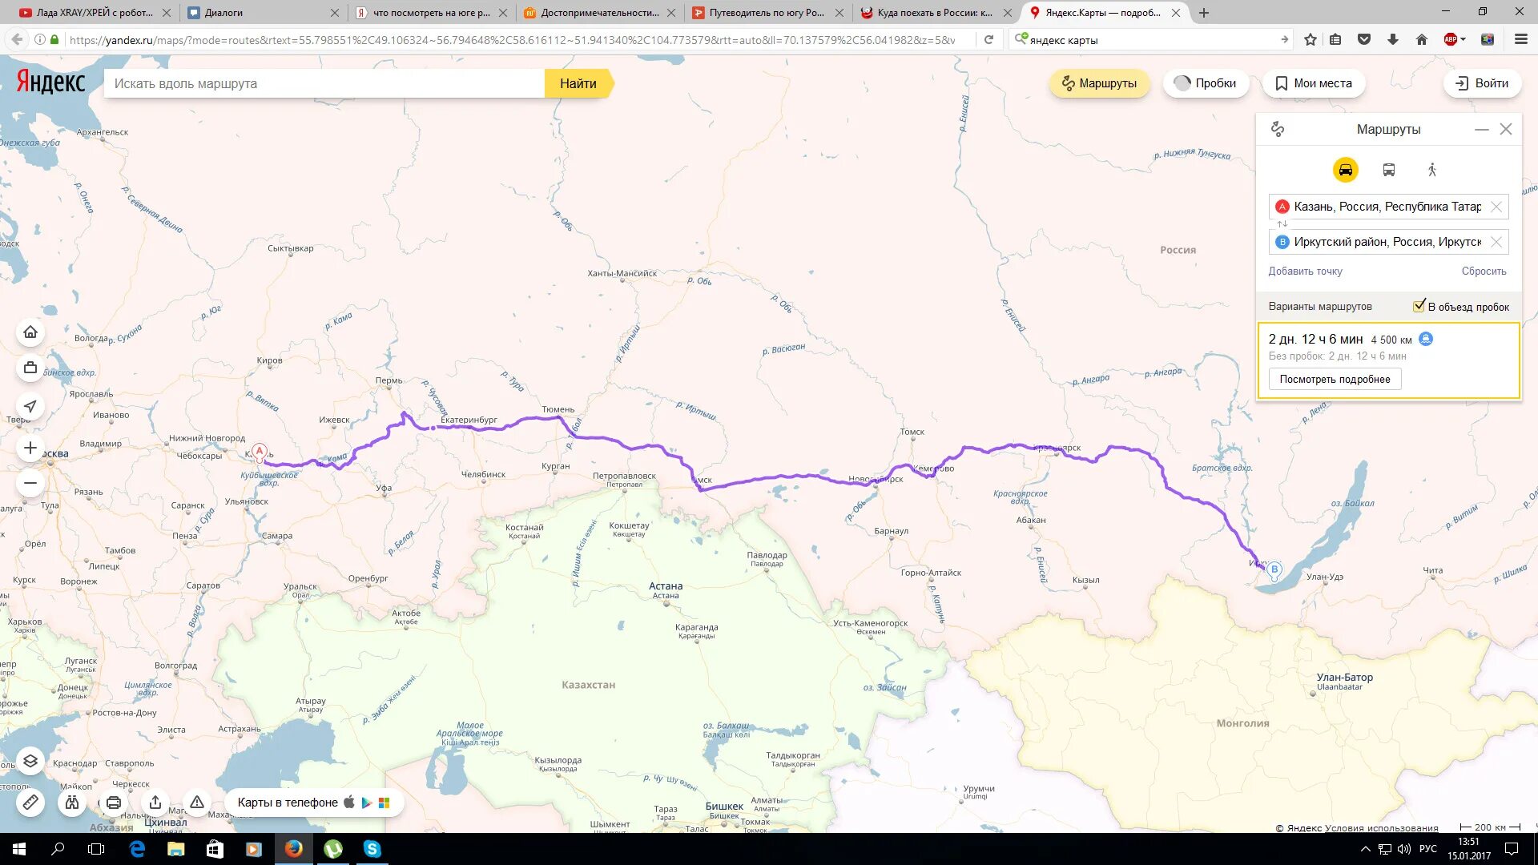Report a map error warning icon
Viewport: 1538px width, 865px height.
(x=197, y=802)
